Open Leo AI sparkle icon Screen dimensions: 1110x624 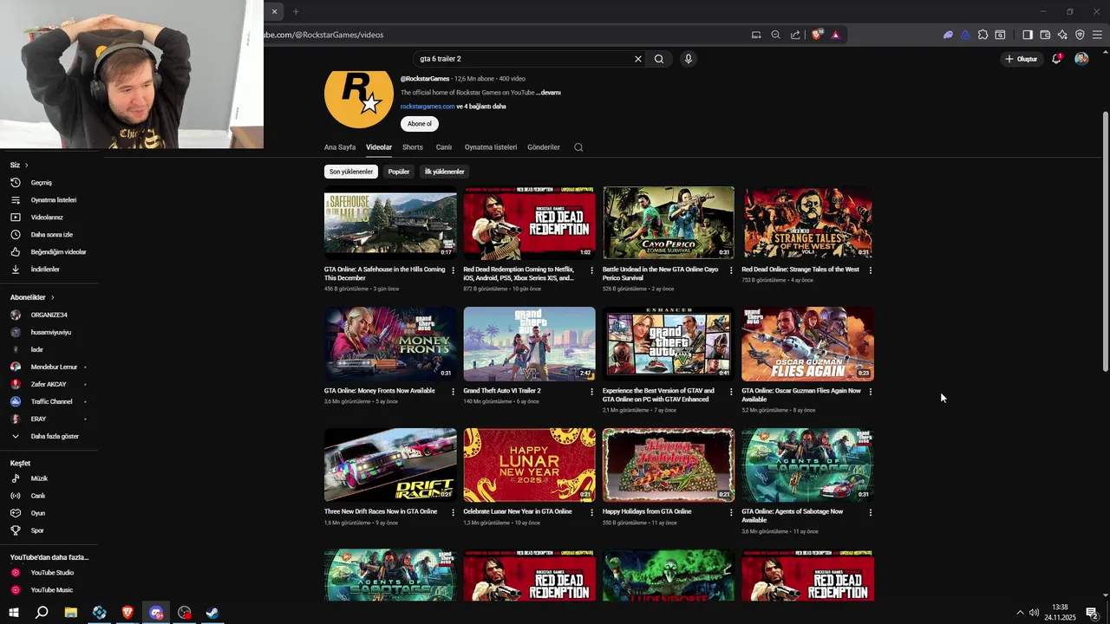tap(1062, 35)
